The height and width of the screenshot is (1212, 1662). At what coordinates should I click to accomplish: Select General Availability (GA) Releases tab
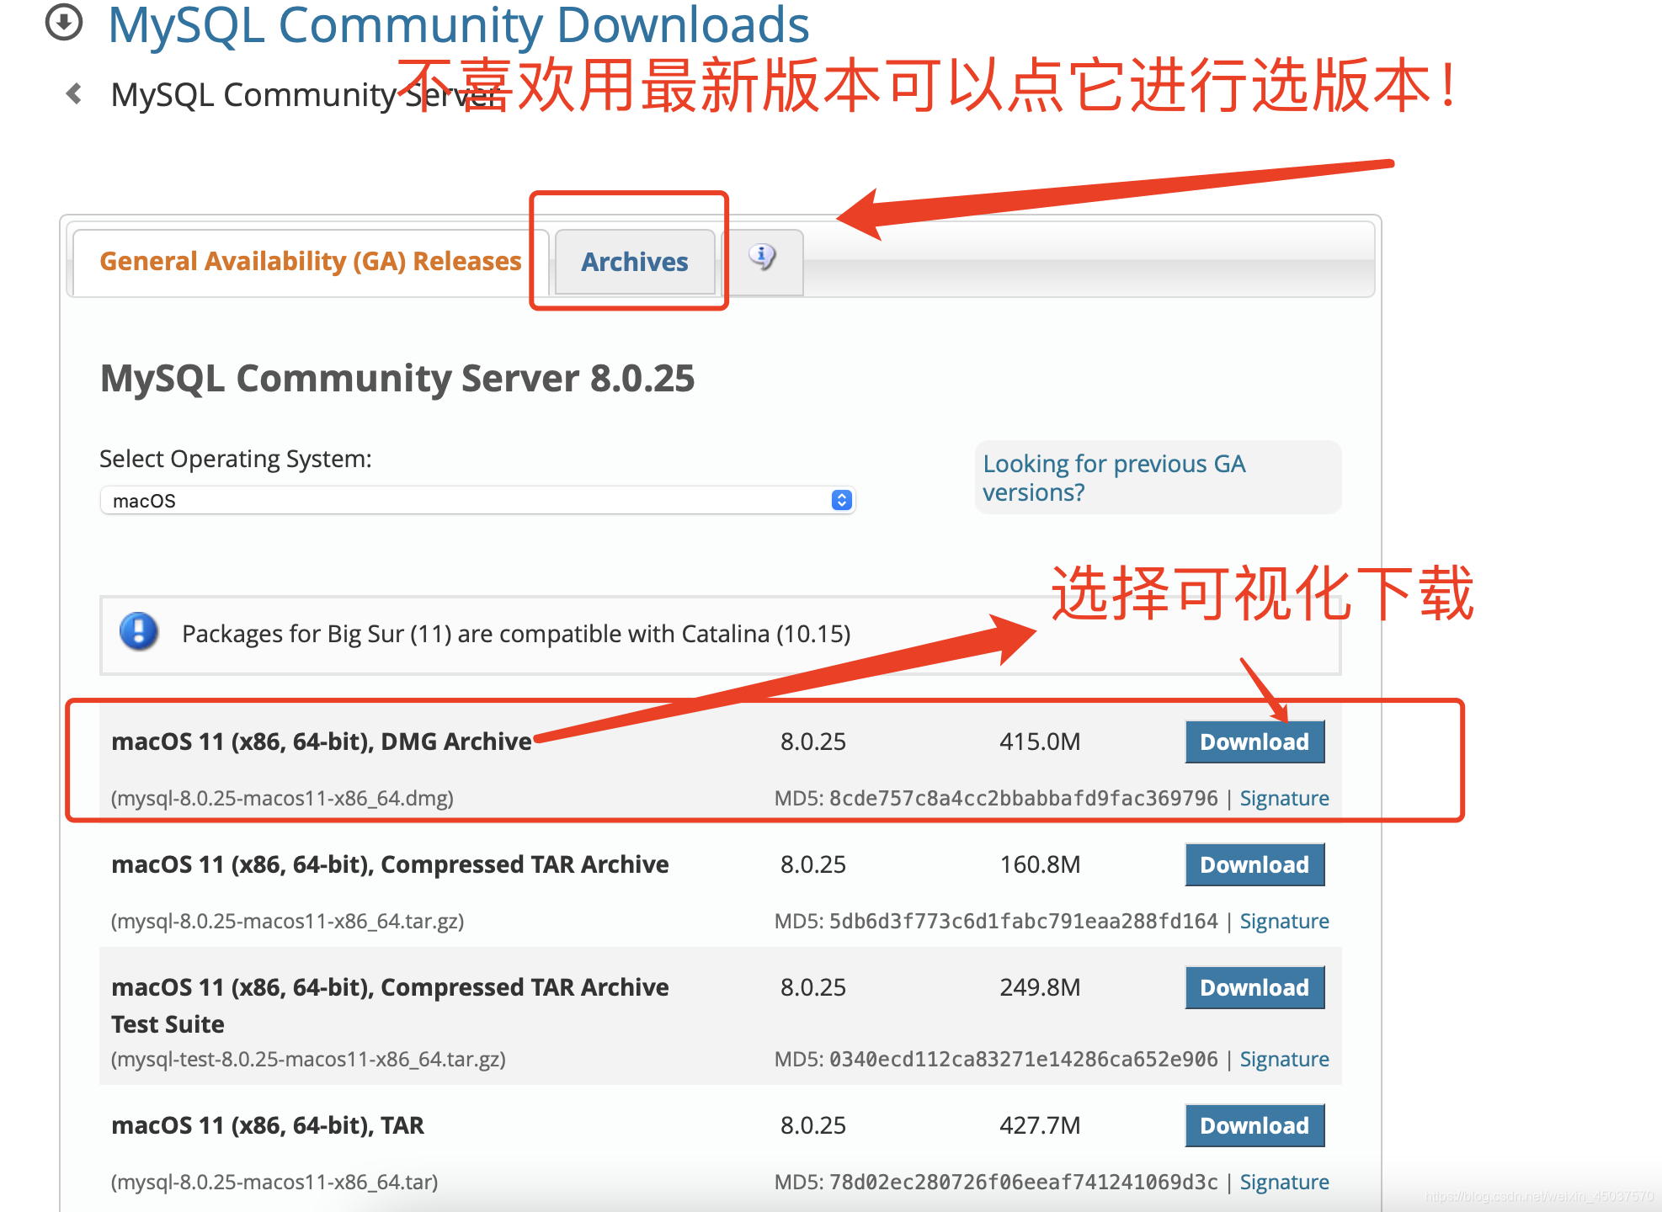[x=311, y=262]
